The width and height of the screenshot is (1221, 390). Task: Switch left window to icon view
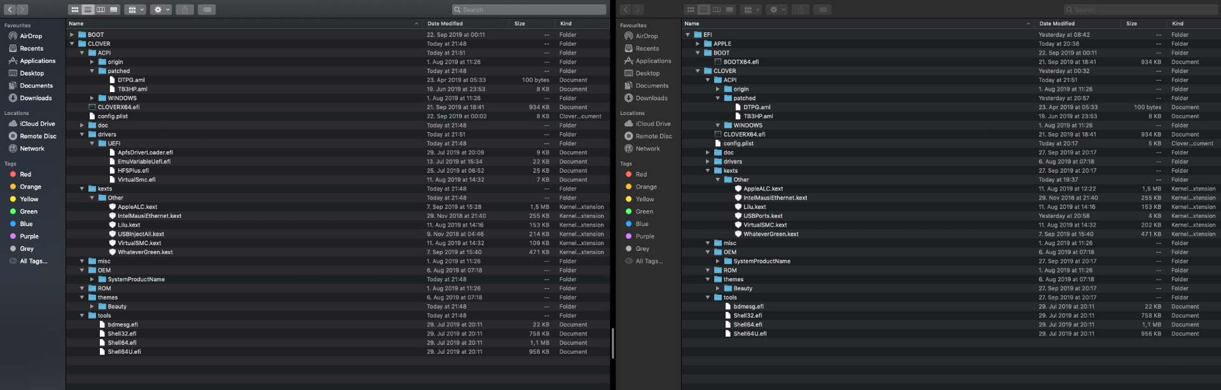tap(74, 10)
